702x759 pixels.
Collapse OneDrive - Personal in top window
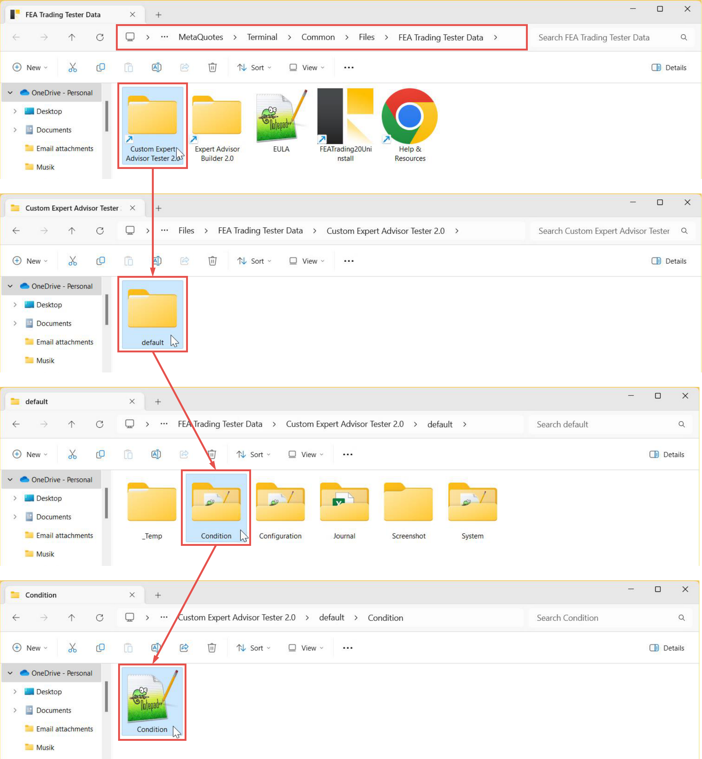pyautogui.click(x=10, y=92)
